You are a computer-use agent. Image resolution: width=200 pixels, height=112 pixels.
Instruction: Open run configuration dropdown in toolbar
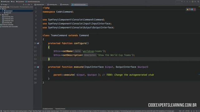pyautogui.click(x=179, y=2)
